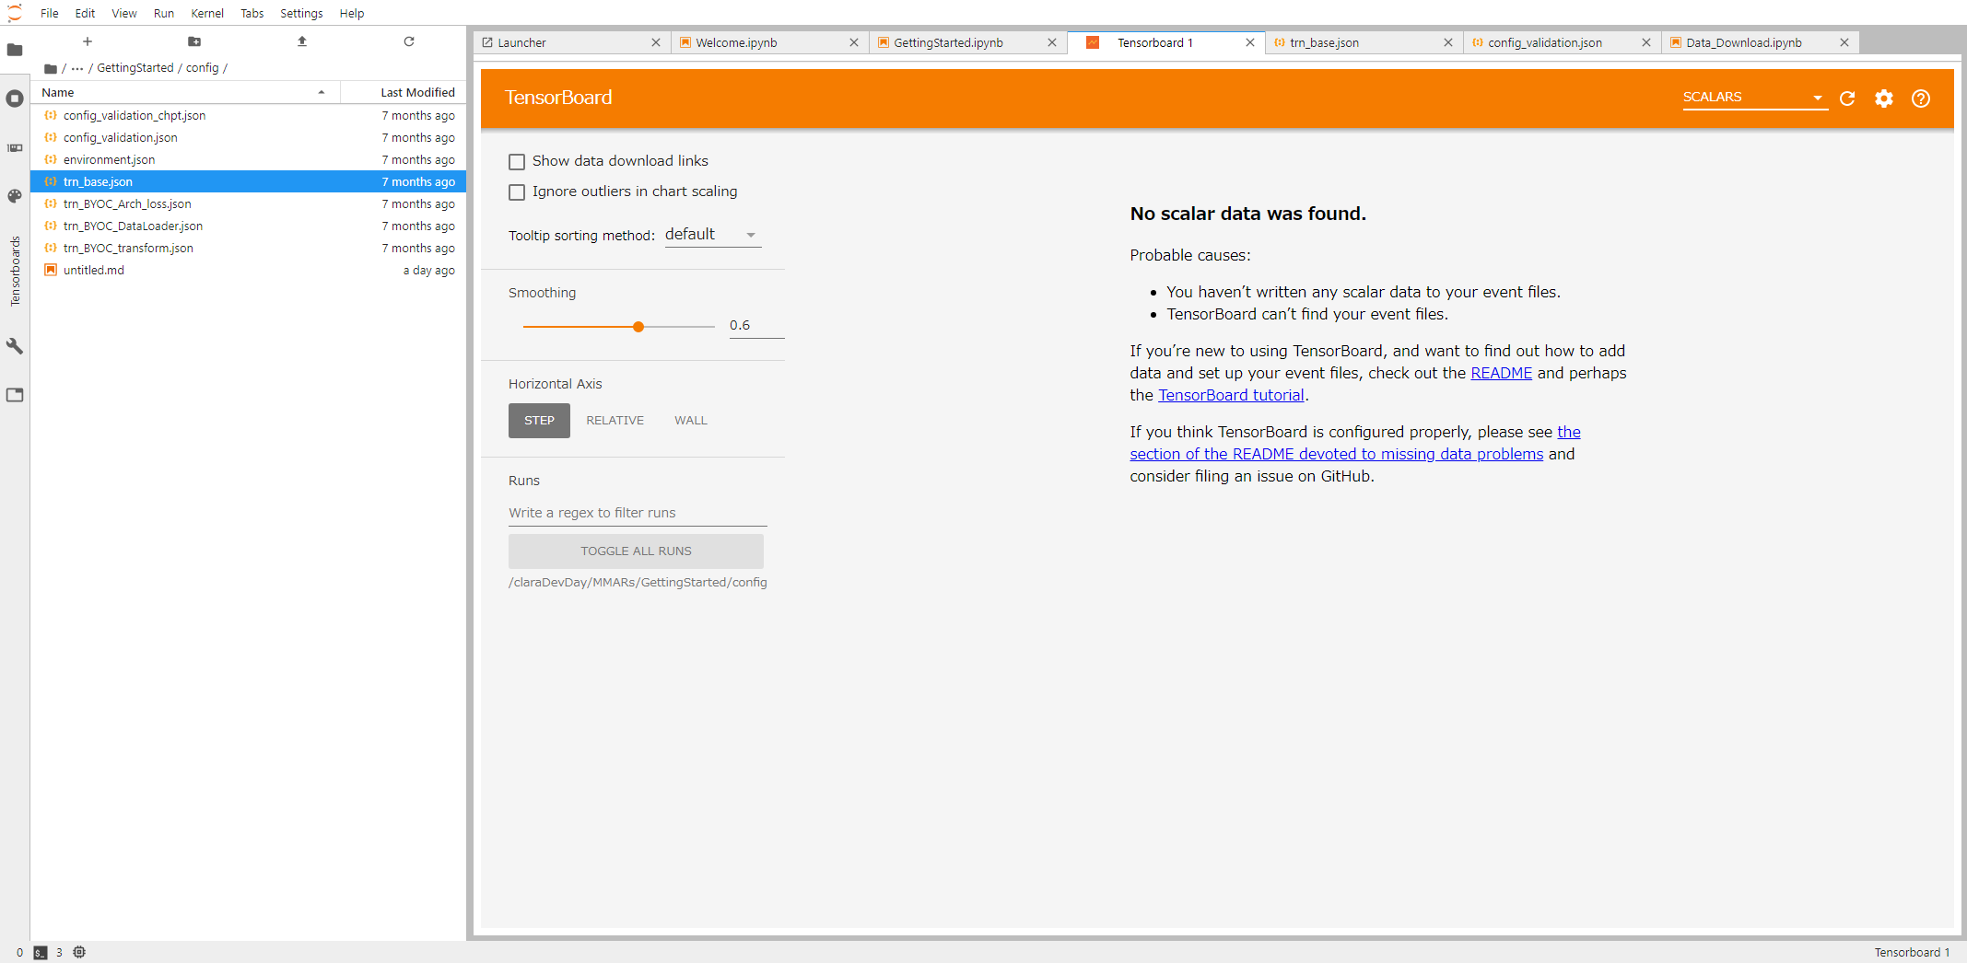This screenshot has height=963, width=1967.
Task: Click the Smoothing value field 0.6
Action: tap(756, 326)
